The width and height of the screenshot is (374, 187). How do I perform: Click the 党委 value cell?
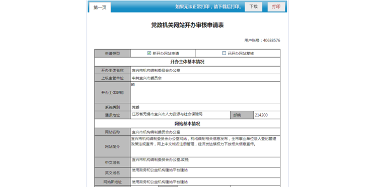click(205, 107)
